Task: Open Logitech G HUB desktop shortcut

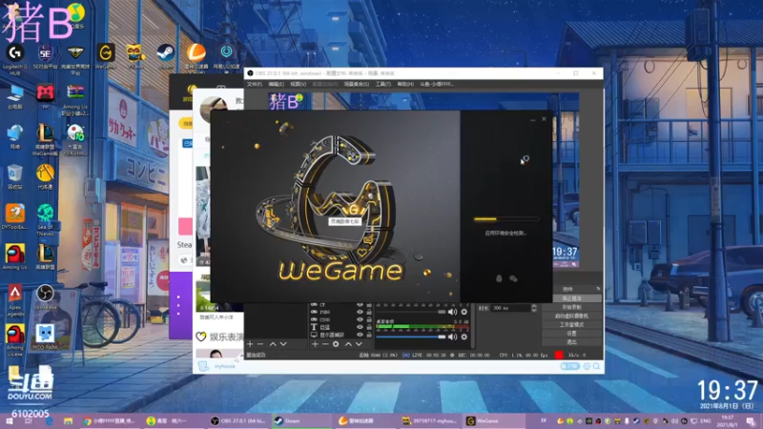Action: (x=15, y=59)
